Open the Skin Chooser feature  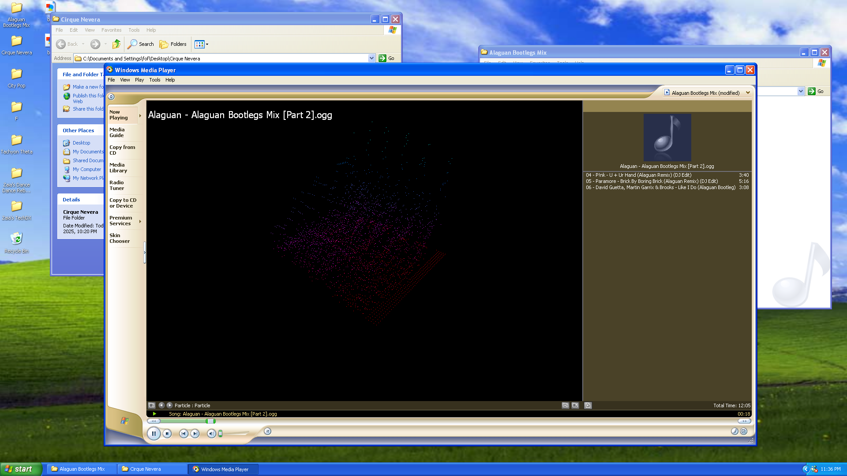[x=119, y=238]
